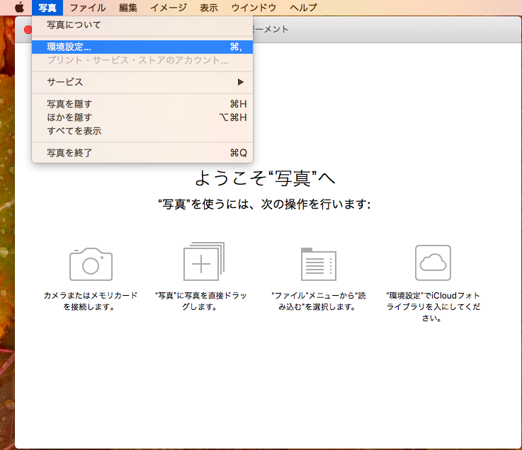Open the ウインドウ menu
The image size is (522, 450).
254,8
